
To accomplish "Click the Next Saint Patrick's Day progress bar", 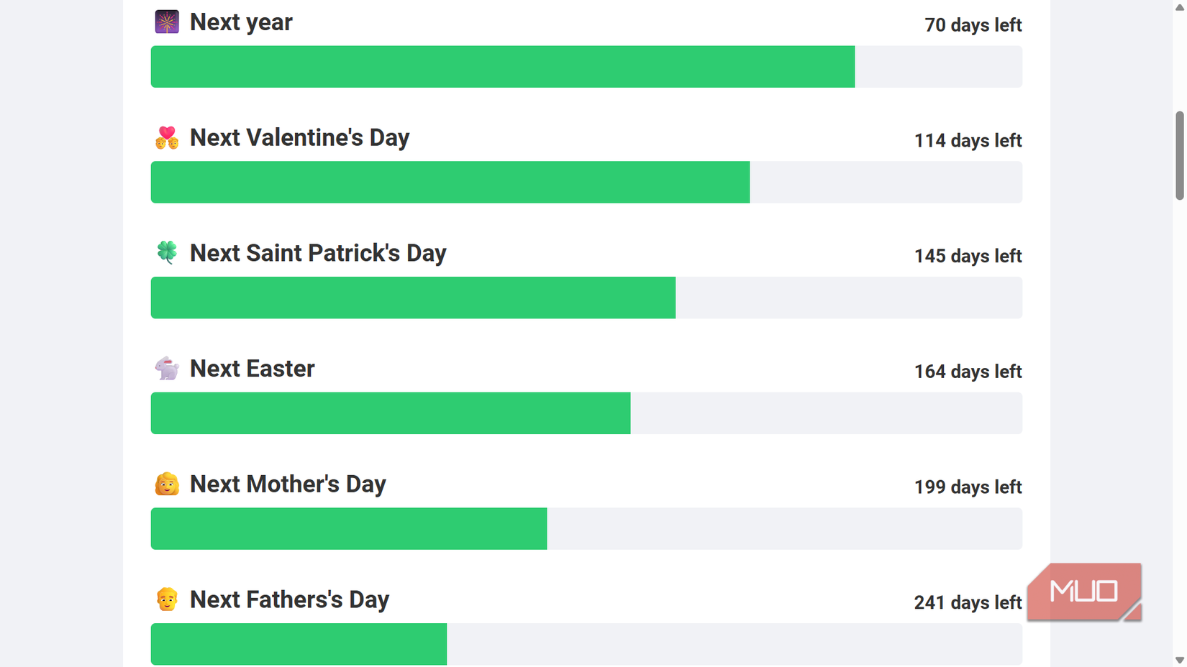I will click(586, 298).
